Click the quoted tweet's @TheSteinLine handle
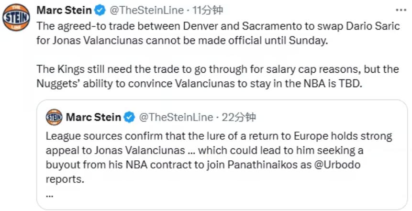Image resolution: width=412 pixels, height=211 pixels. [176, 117]
